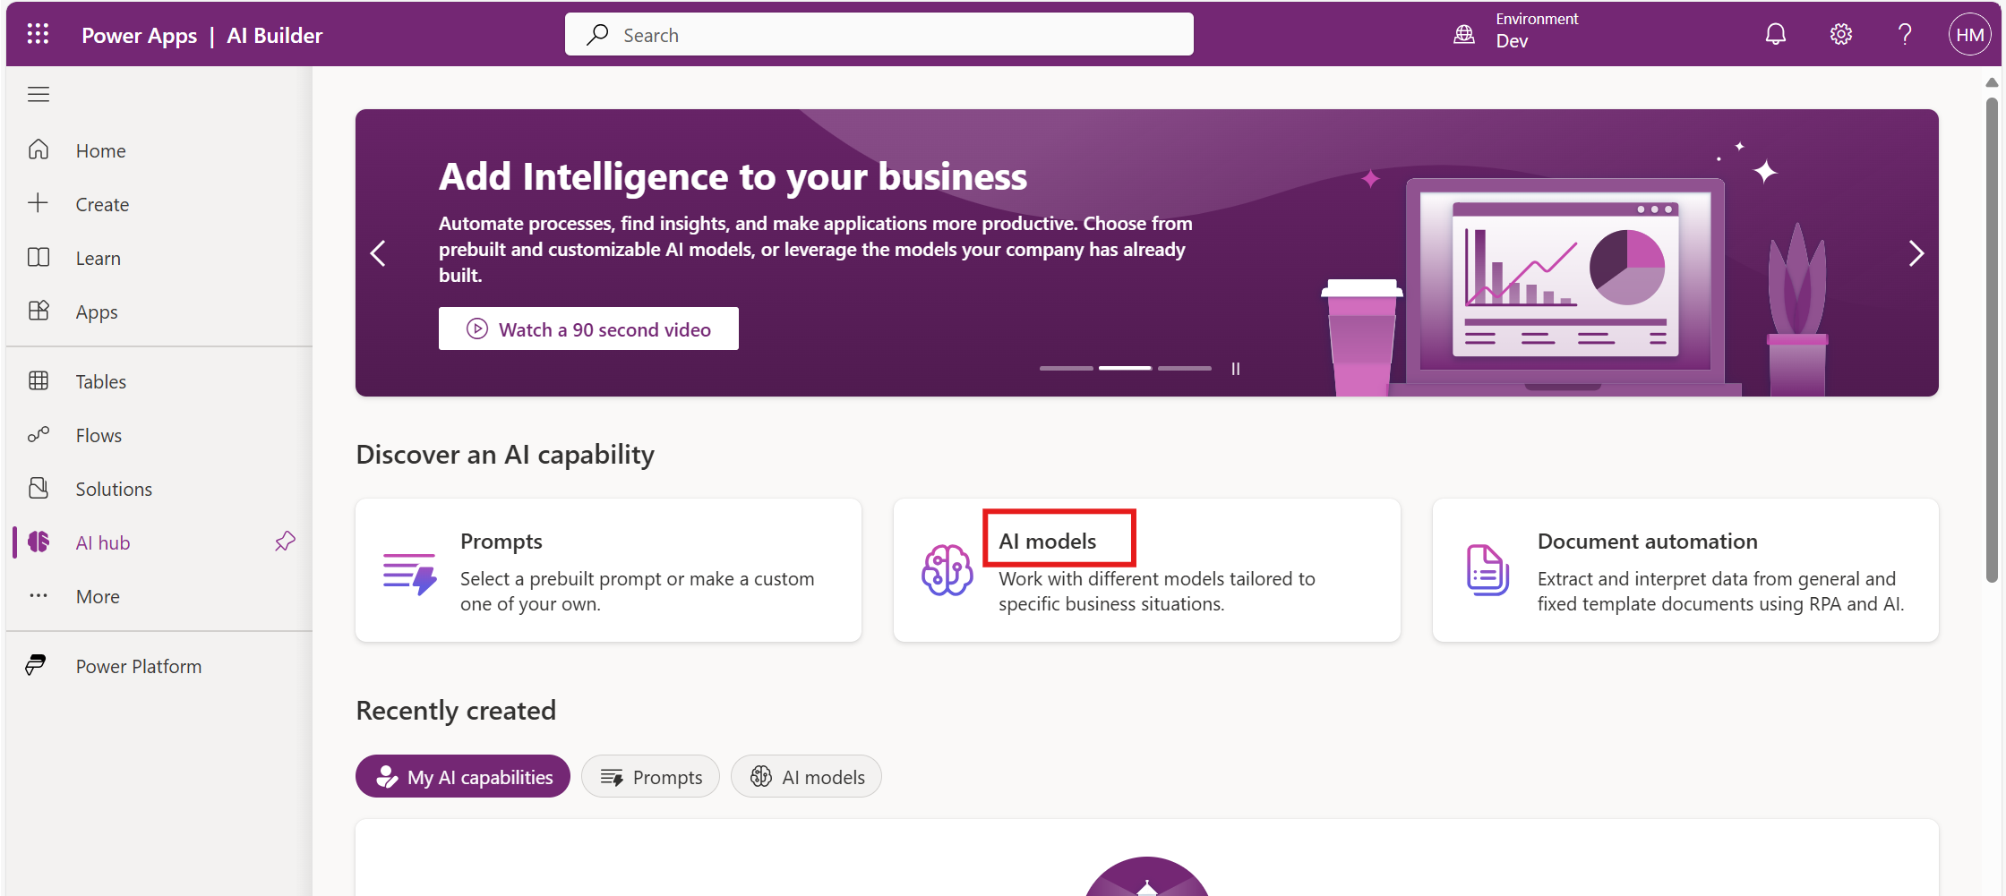The height and width of the screenshot is (896, 2006).
Task: Unpin AI hub using pin icon
Action: [x=285, y=542]
